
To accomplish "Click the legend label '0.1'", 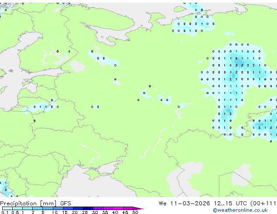I will tap(5, 212).
